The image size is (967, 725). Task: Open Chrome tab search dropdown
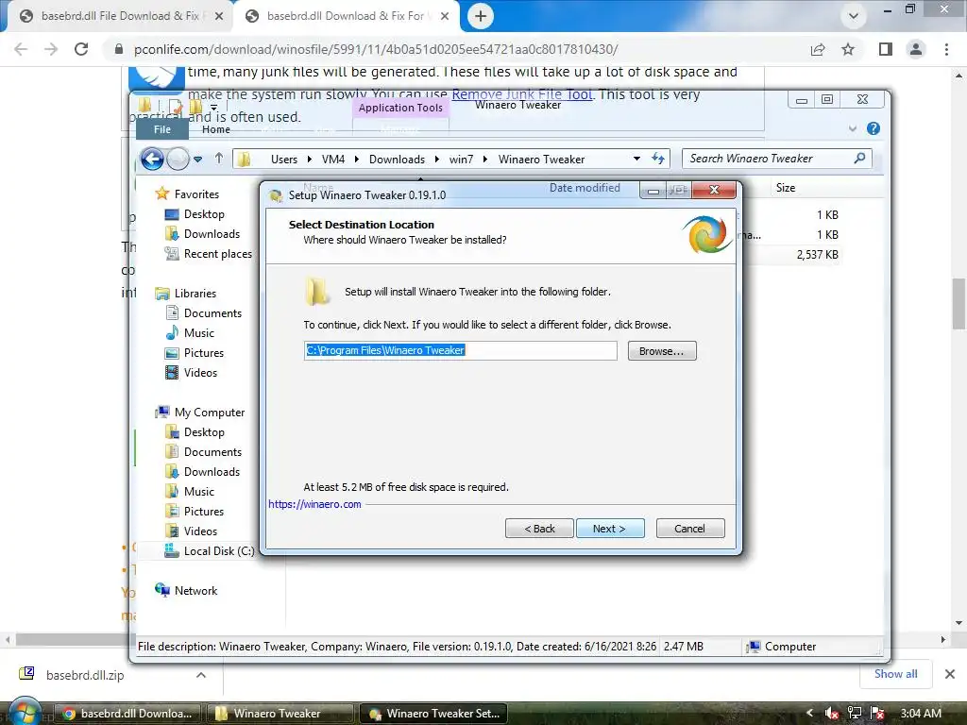point(854,16)
